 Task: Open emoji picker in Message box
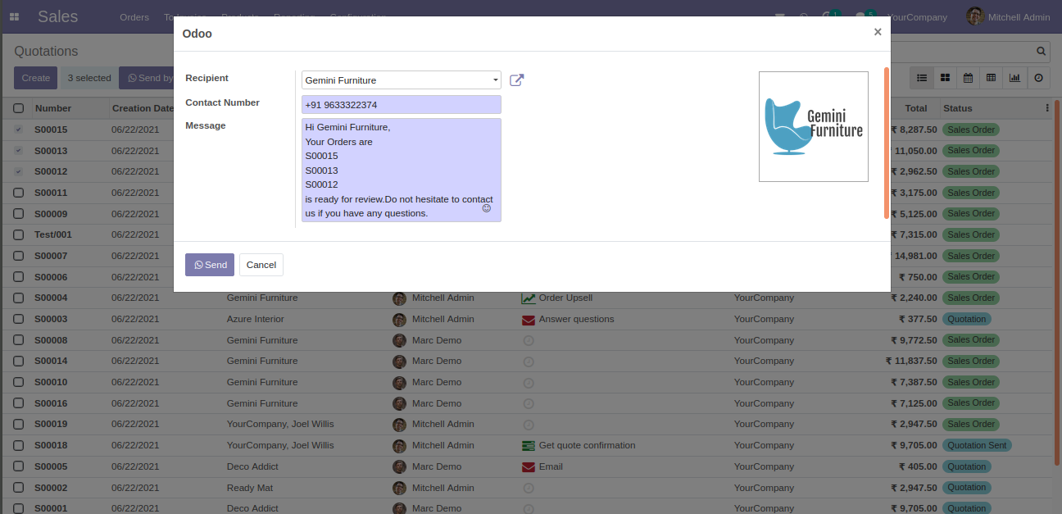(486, 208)
